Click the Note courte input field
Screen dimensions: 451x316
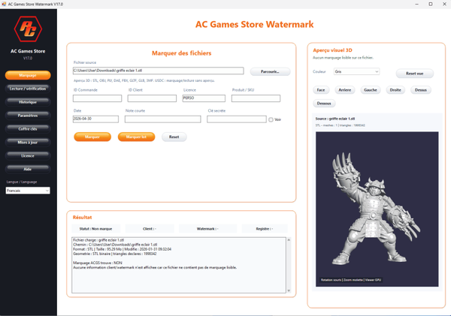[163, 119]
